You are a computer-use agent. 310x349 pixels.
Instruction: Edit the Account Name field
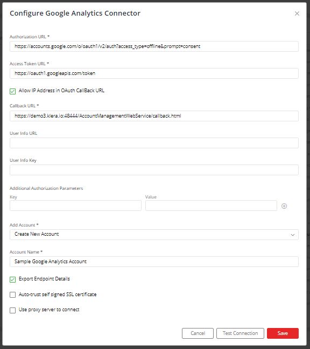coord(154,262)
